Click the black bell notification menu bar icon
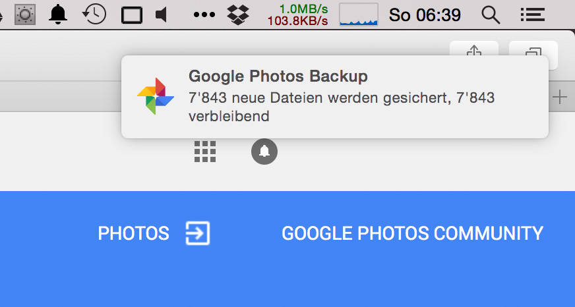 point(58,14)
